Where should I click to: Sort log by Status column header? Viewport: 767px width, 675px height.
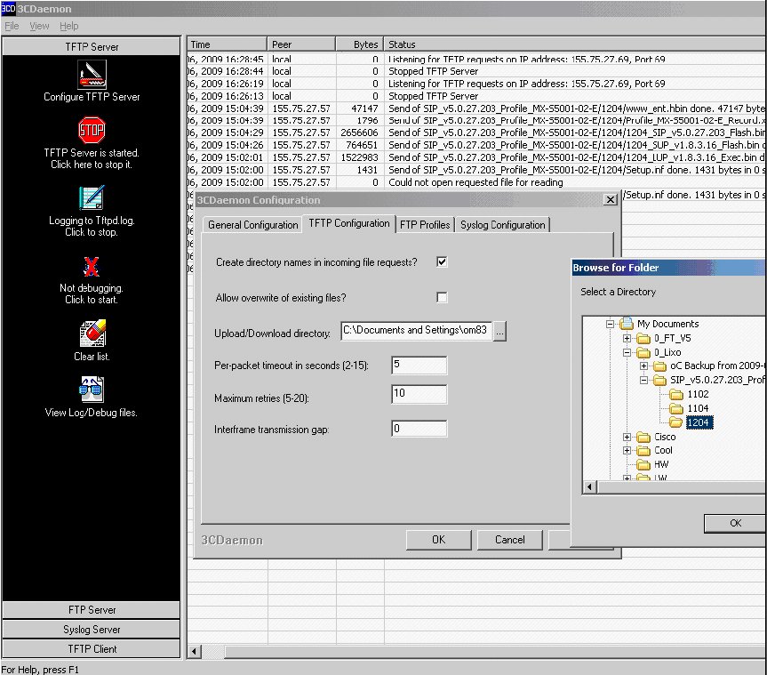[x=575, y=44]
